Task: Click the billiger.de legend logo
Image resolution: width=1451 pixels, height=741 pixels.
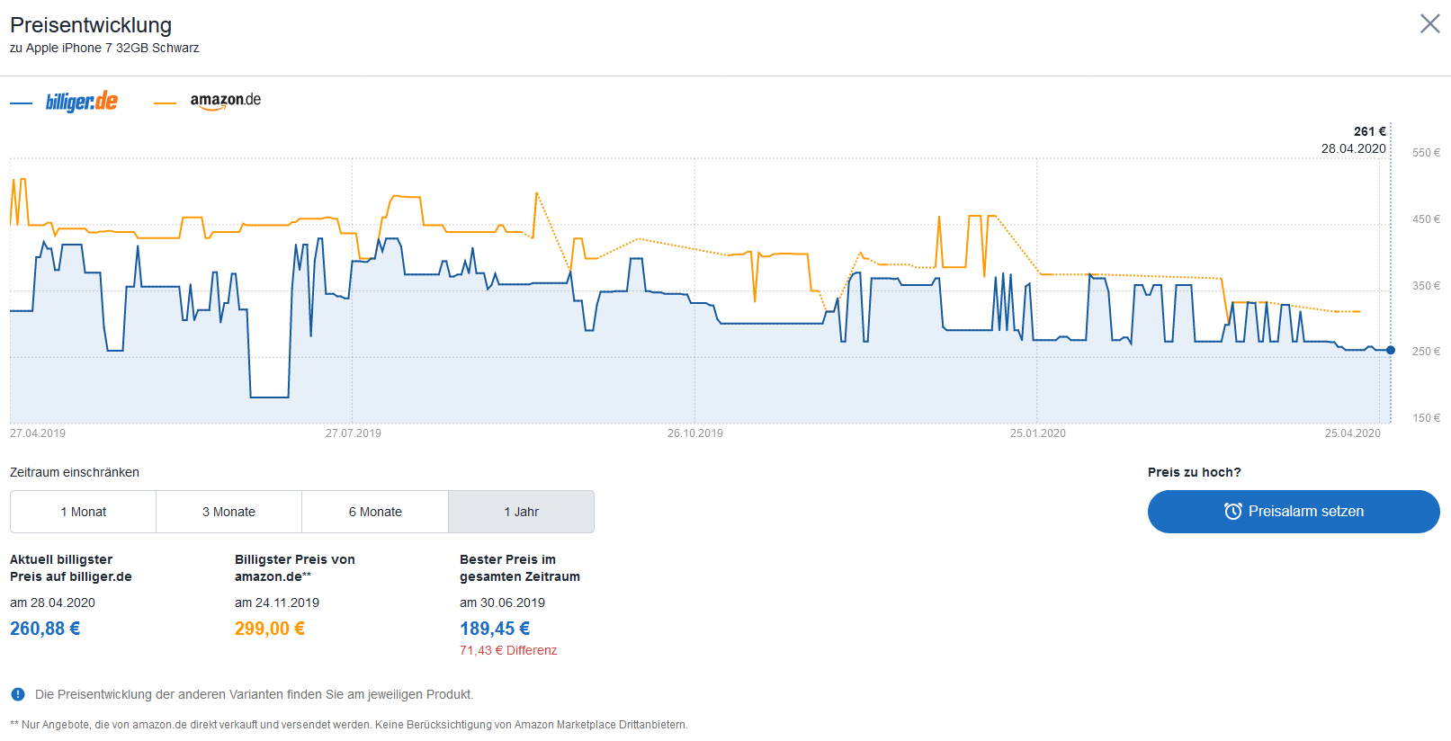Action: [82, 102]
